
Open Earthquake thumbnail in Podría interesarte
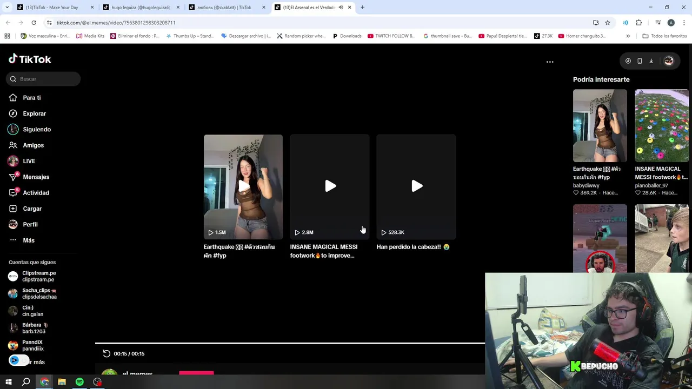pos(600,125)
